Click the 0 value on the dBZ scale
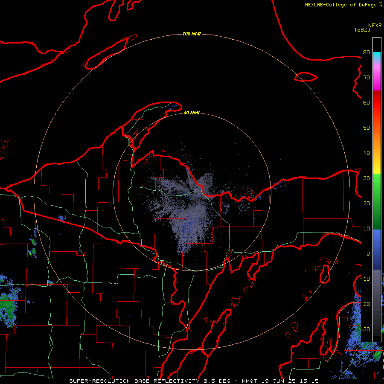The image size is (384, 384). (x=368, y=254)
